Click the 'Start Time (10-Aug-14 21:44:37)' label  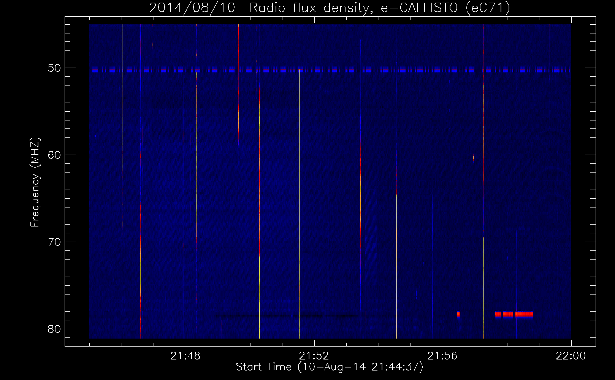click(x=330, y=367)
